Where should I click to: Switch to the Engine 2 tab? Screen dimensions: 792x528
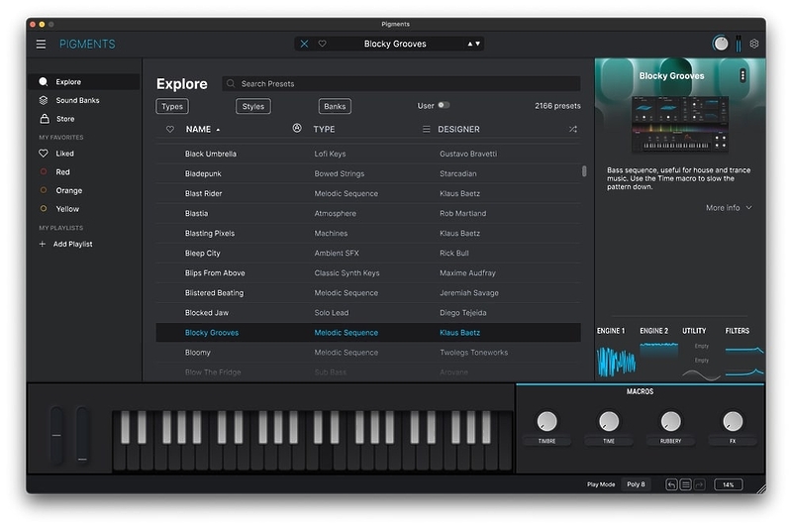point(654,331)
